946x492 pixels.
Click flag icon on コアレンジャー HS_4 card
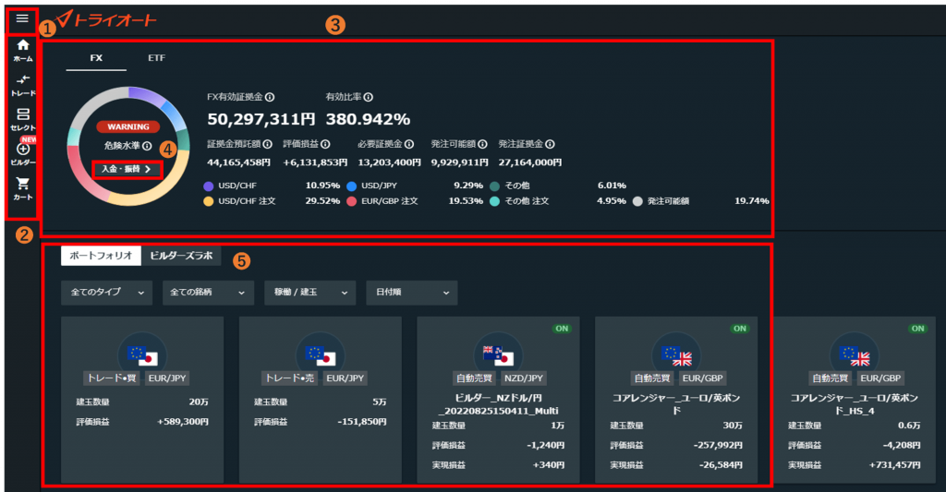[x=855, y=355]
